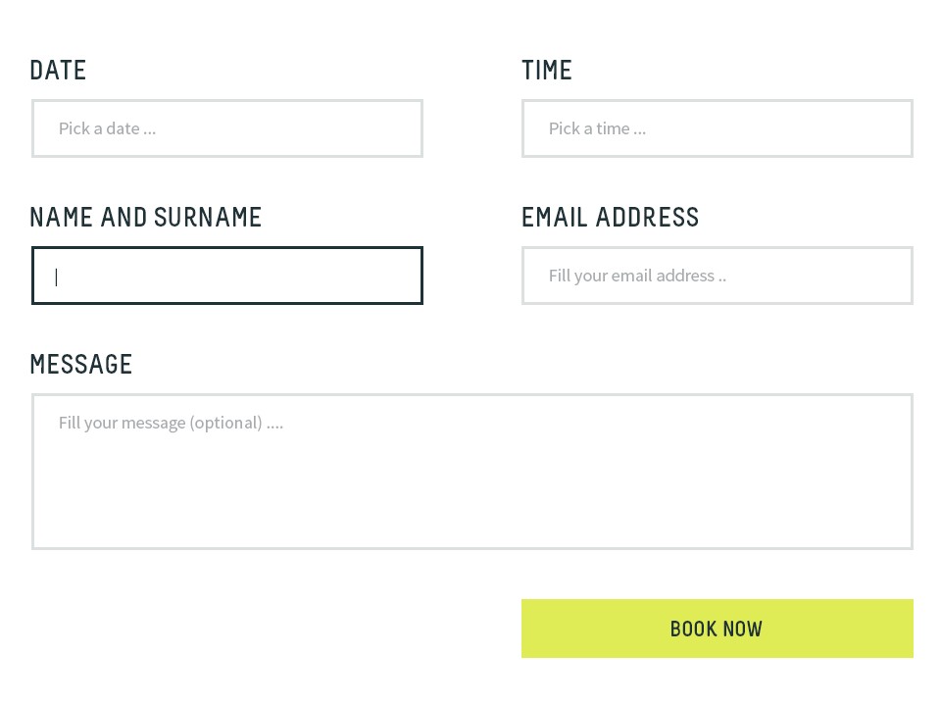
Task: Open the Pick a date field
Action: tap(227, 128)
